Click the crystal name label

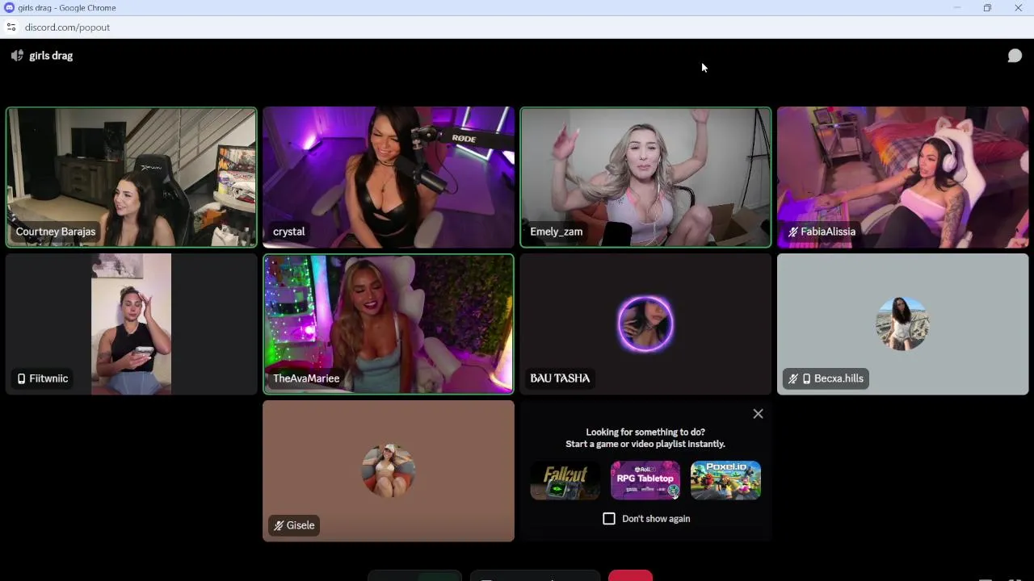288,232
